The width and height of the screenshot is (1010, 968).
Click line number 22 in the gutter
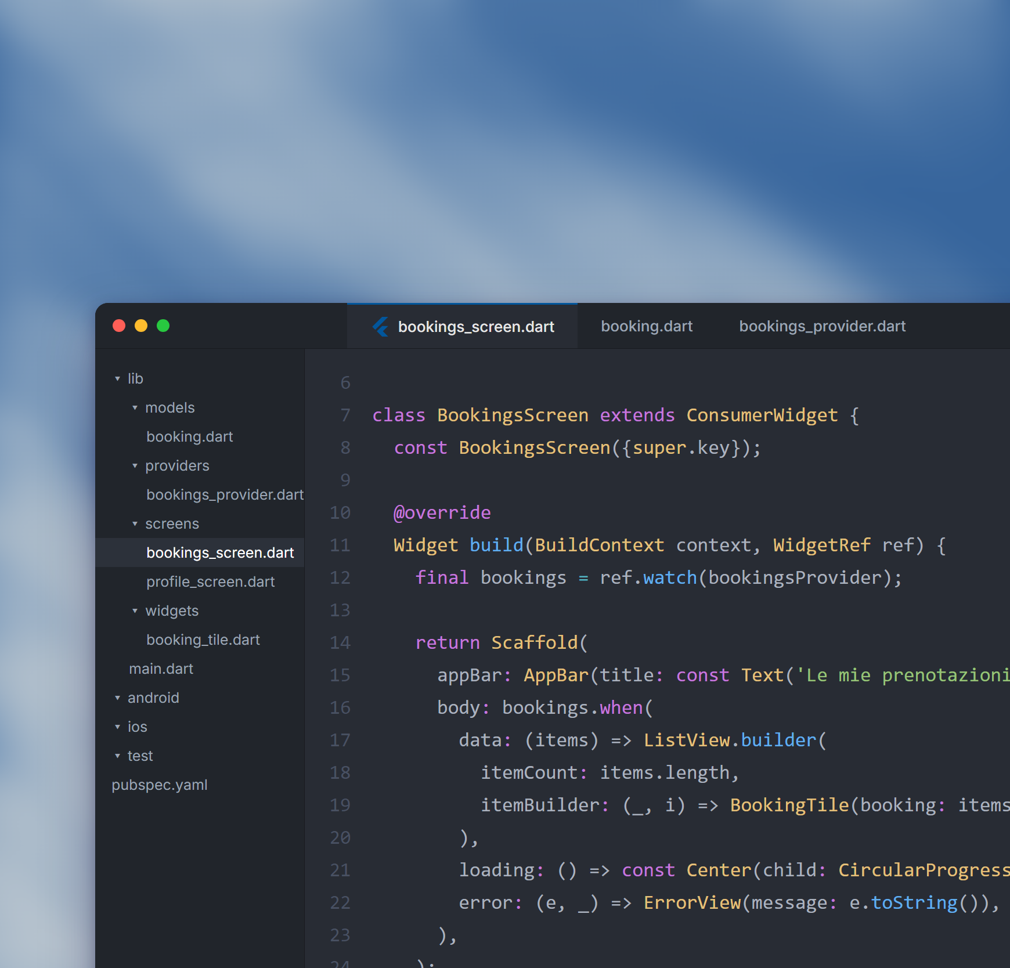tap(340, 902)
